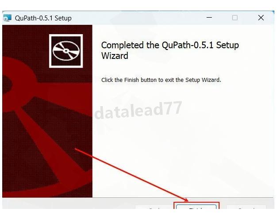Screen dimensions: 277x220
Task: Click the datalead77 watermark text
Action: pos(138,110)
